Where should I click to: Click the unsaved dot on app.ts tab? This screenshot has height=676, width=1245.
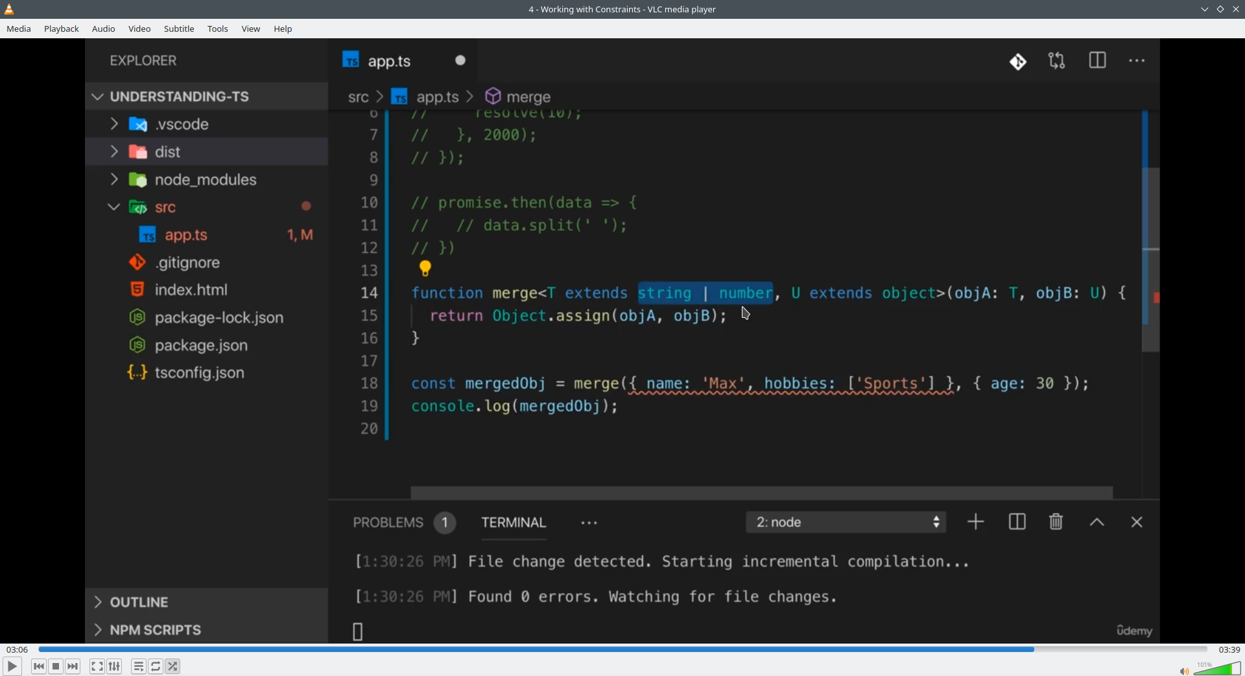460,60
